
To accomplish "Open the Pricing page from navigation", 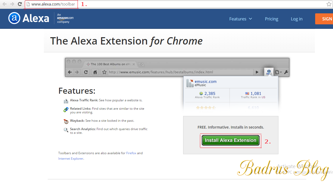I will click(271, 19).
